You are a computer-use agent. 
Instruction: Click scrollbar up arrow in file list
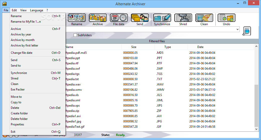(x=256, y=46)
